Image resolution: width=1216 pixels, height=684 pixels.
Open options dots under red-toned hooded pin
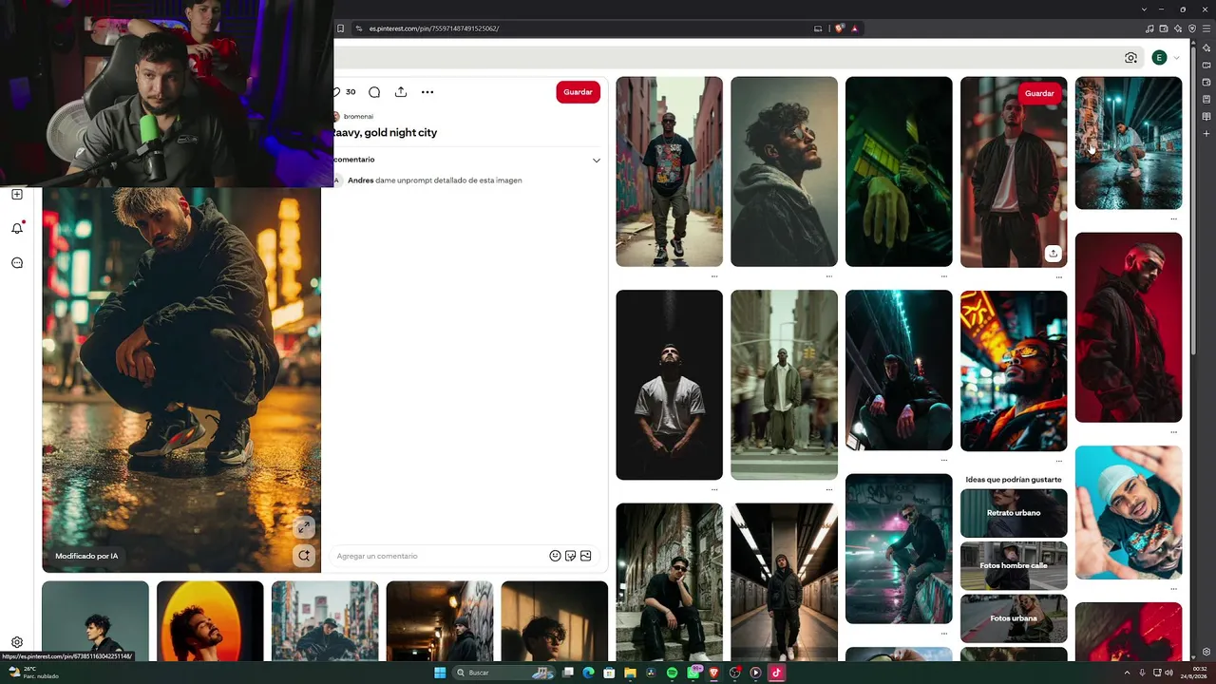point(1174,432)
